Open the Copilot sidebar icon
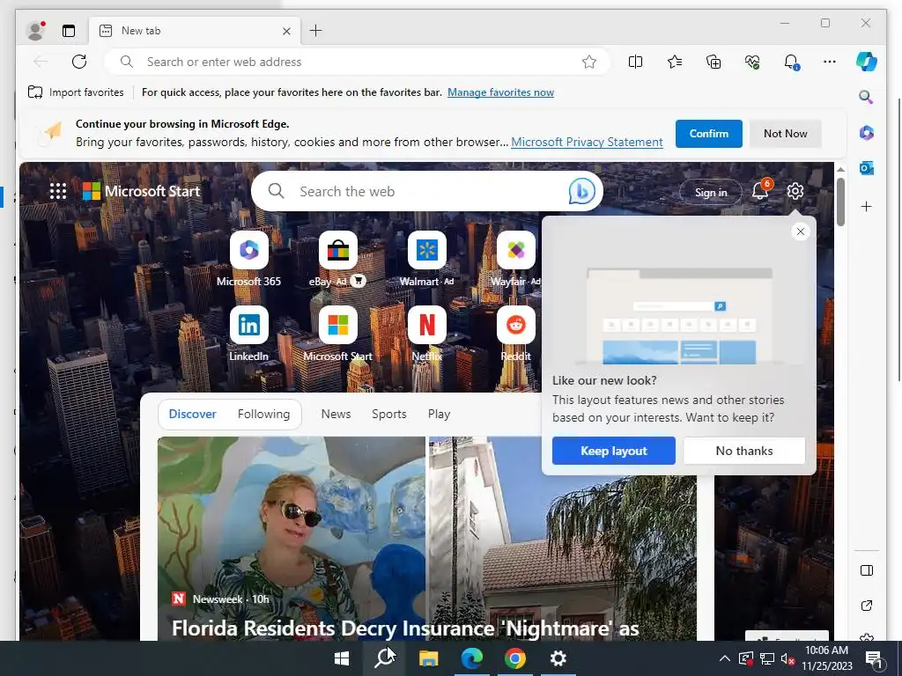This screenshot has height=676, width=902. [x=867, y=62]
